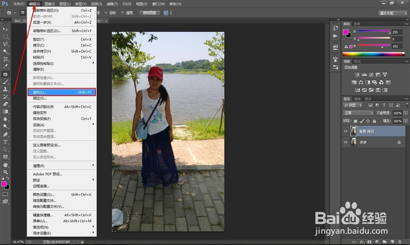The width and height of the screenshot is (410, 245).
Task: Add a layer mask icon
Action: pos(369,242)
